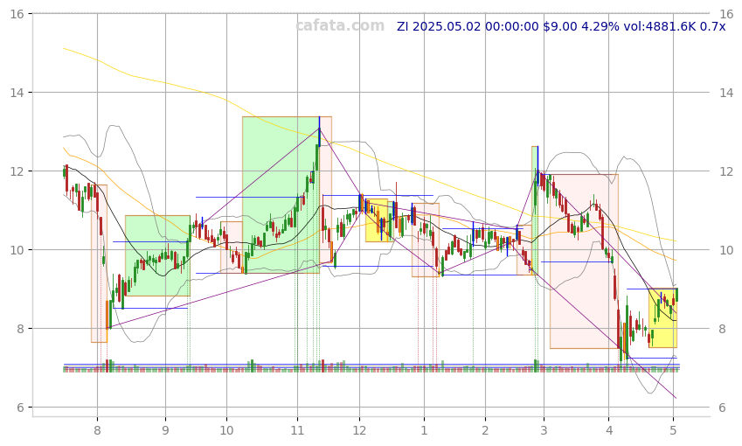
Task: Click the vol:4881.6K volume readout
Action: click(660, 26)
